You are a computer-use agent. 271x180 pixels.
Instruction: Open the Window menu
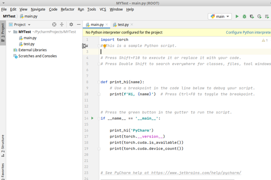pyautogui.click(x=116, y=10)
